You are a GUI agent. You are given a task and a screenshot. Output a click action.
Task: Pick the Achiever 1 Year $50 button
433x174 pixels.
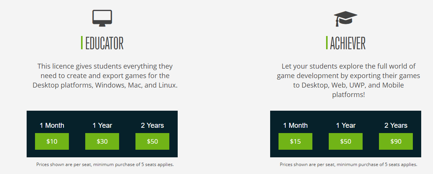345,141
